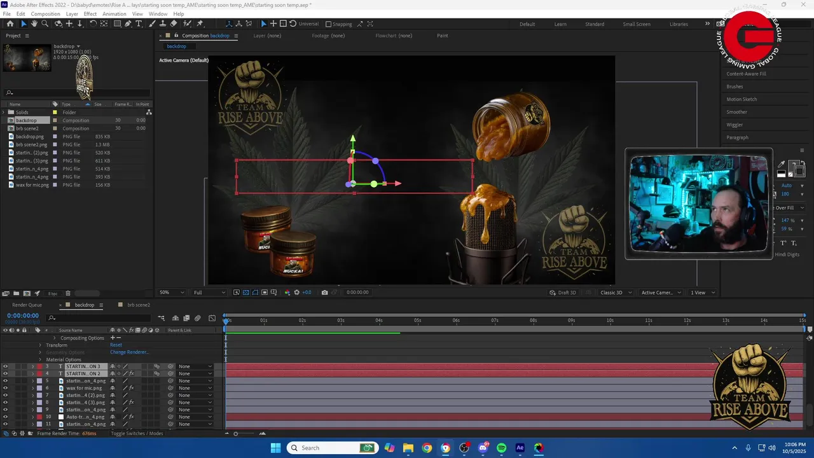This screenshot has height=458, width=814.
Task: Open After Effects icon in taskbar
Action: [x=520, y=448]
